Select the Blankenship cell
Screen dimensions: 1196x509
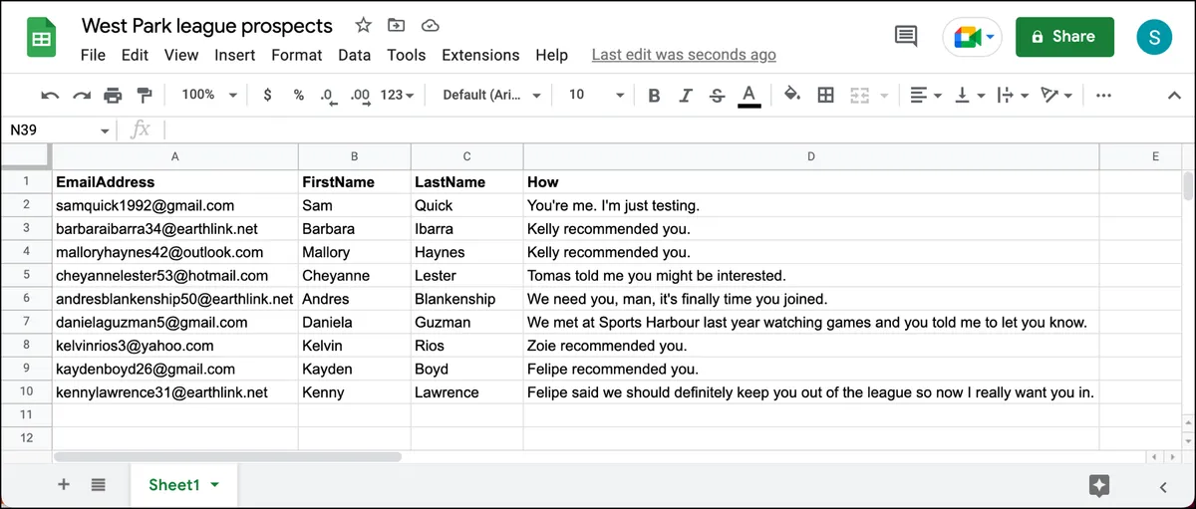click(x=466, y=299)
